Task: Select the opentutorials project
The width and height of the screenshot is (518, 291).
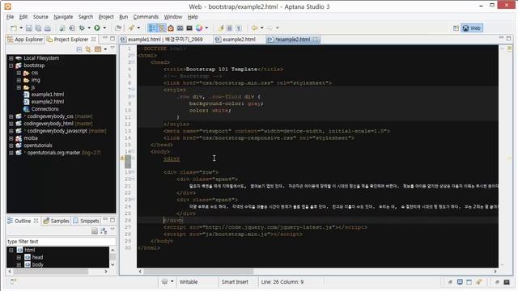Action: click(x=38, y=145)
